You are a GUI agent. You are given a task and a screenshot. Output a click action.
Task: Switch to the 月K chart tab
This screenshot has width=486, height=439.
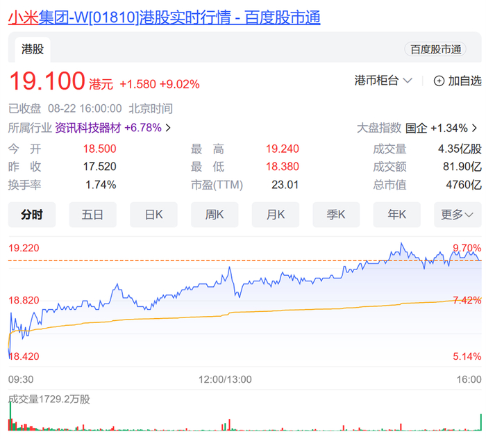point(276,215)
